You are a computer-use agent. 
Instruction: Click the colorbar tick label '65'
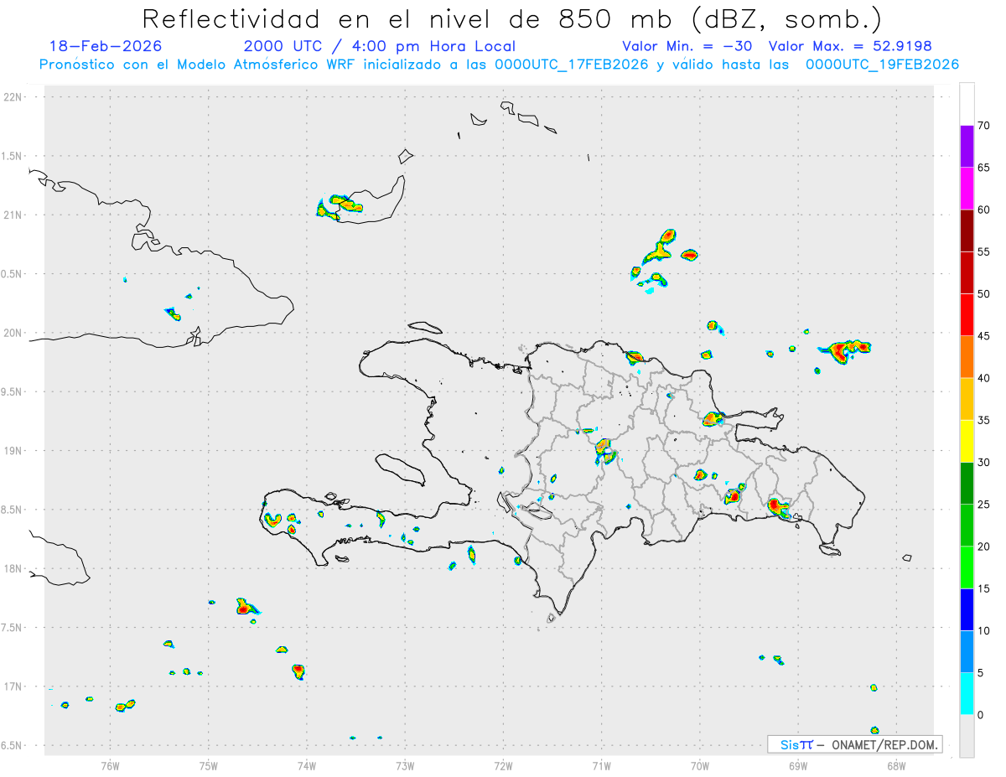click(985, 168)
